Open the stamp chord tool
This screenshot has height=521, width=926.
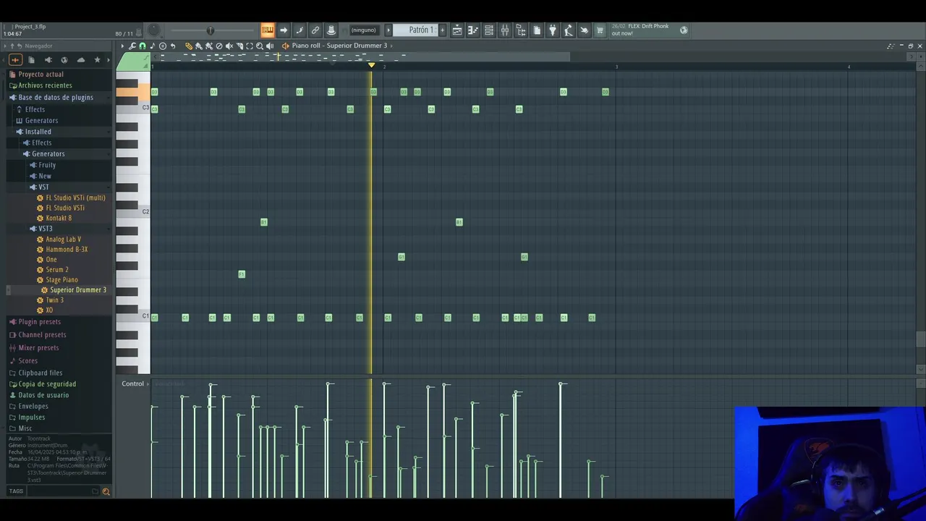163,46
